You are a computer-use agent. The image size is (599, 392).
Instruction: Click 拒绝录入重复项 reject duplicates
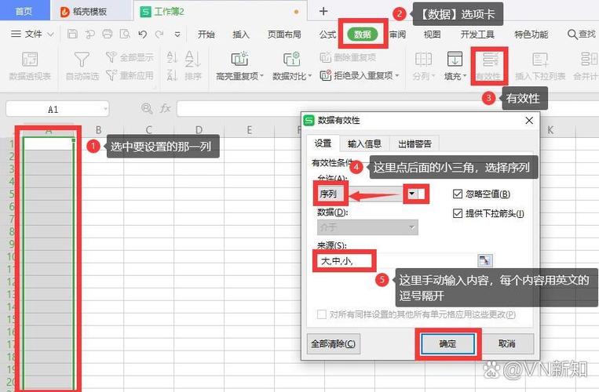[x=360, y=75]
